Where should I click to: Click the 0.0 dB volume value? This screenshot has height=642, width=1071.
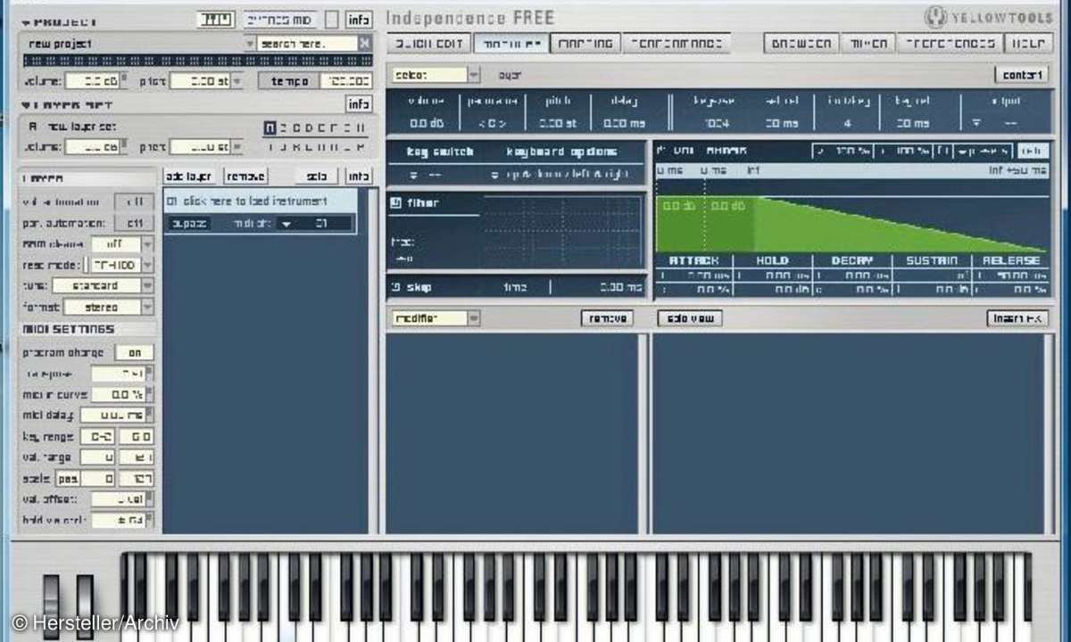click(x=425, y=123)
